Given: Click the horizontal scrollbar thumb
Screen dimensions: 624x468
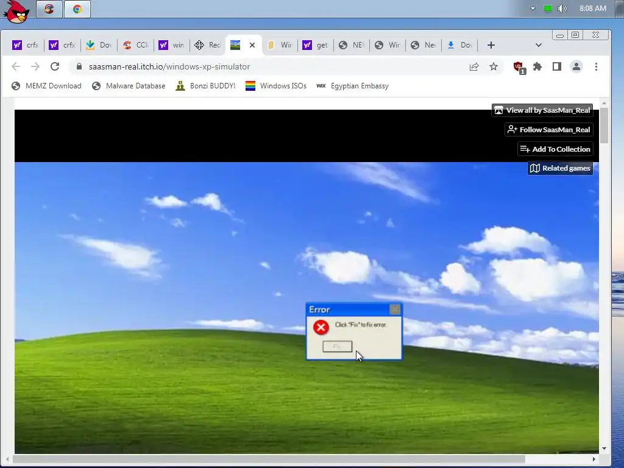Looking at the screenshot, I should point(269,459).
